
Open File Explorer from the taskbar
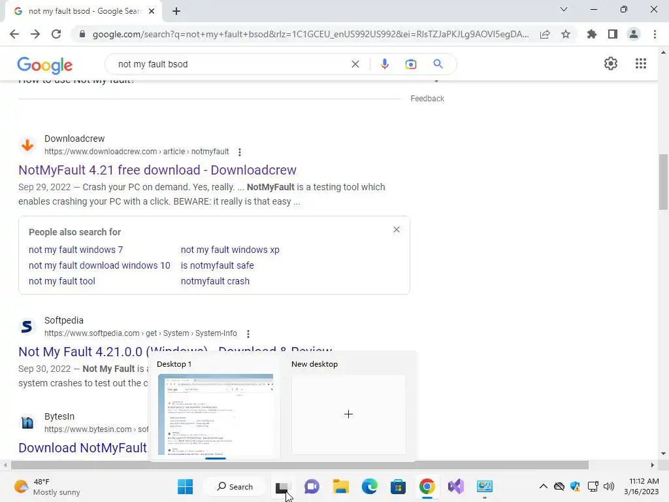340,486
